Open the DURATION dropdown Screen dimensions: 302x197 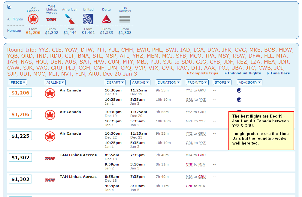pyautogui.click(x=168, y=82)
